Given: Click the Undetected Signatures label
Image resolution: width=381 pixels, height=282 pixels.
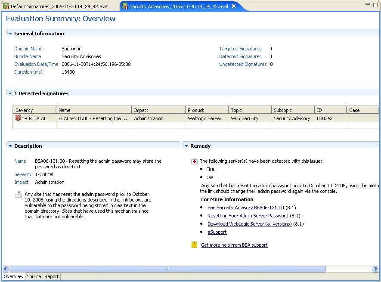Looking at the screenshot, I should click(x=243, y=64).
